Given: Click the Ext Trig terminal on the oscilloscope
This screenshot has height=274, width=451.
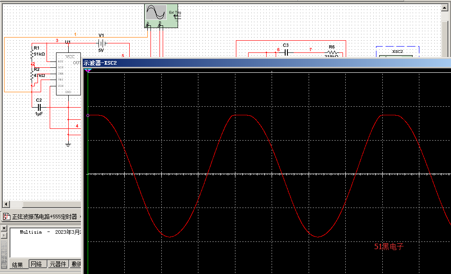Looking at the screenshot, I should click(175, 15).
